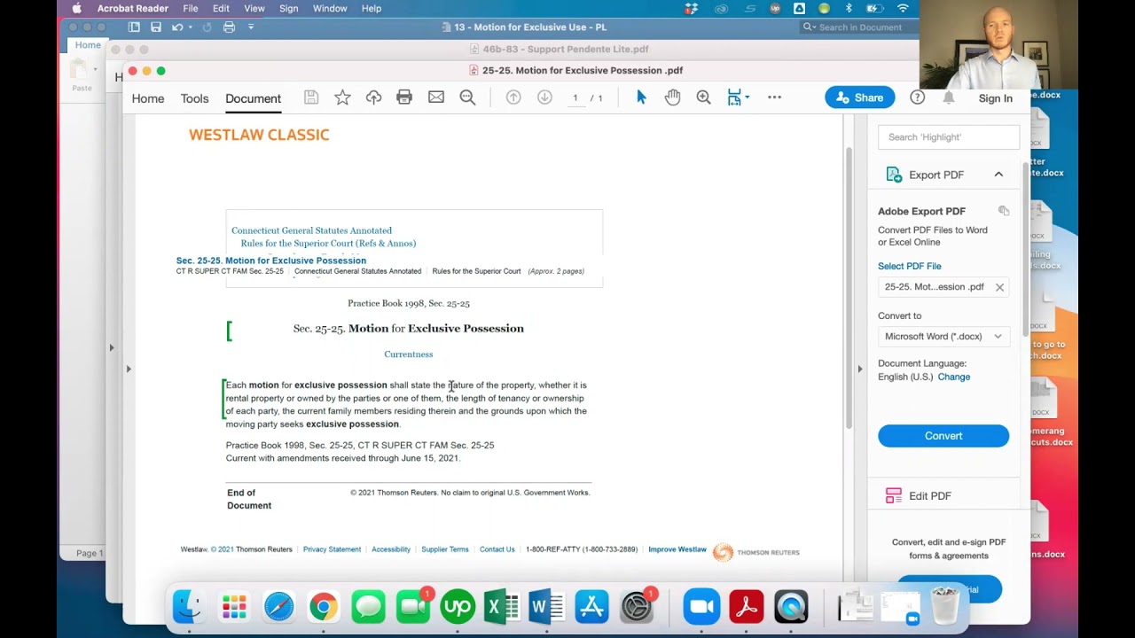Click the Contact Us footer link

point(497,549)
